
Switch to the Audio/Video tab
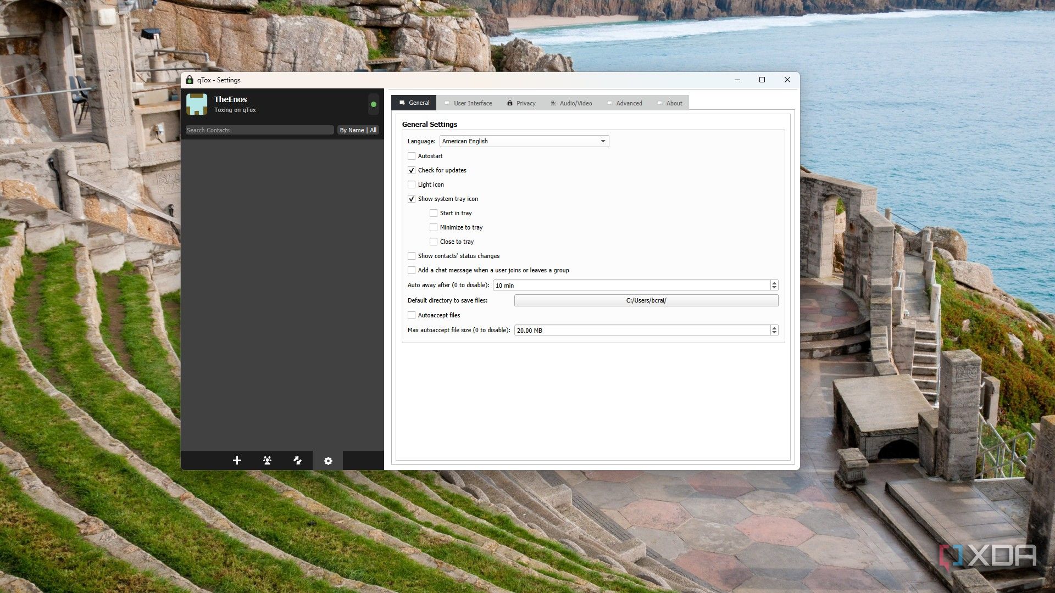(571, 103)
